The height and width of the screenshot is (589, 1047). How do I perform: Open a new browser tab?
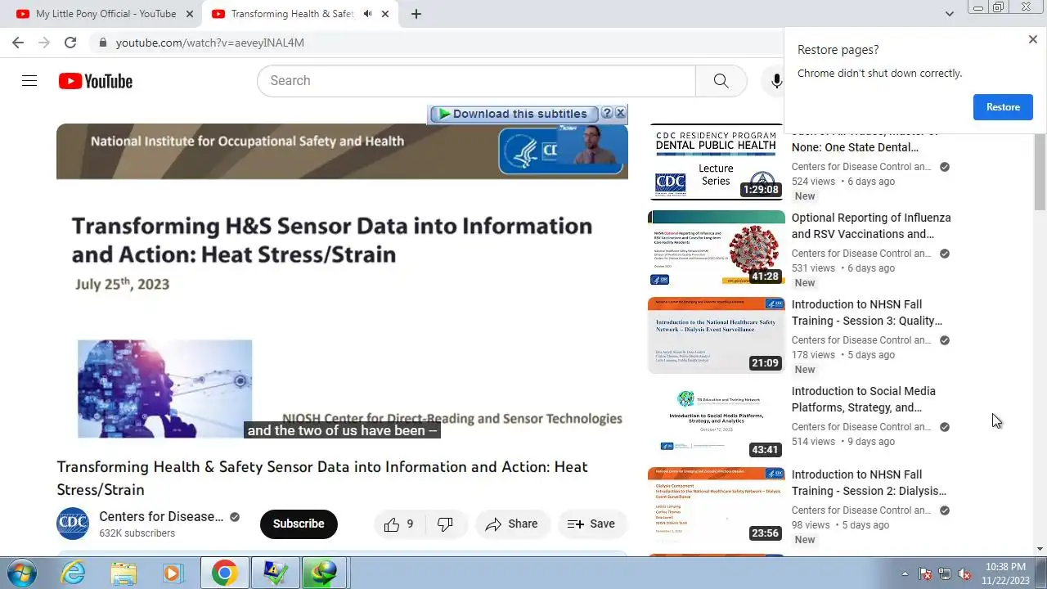click(x=416, y=14)
